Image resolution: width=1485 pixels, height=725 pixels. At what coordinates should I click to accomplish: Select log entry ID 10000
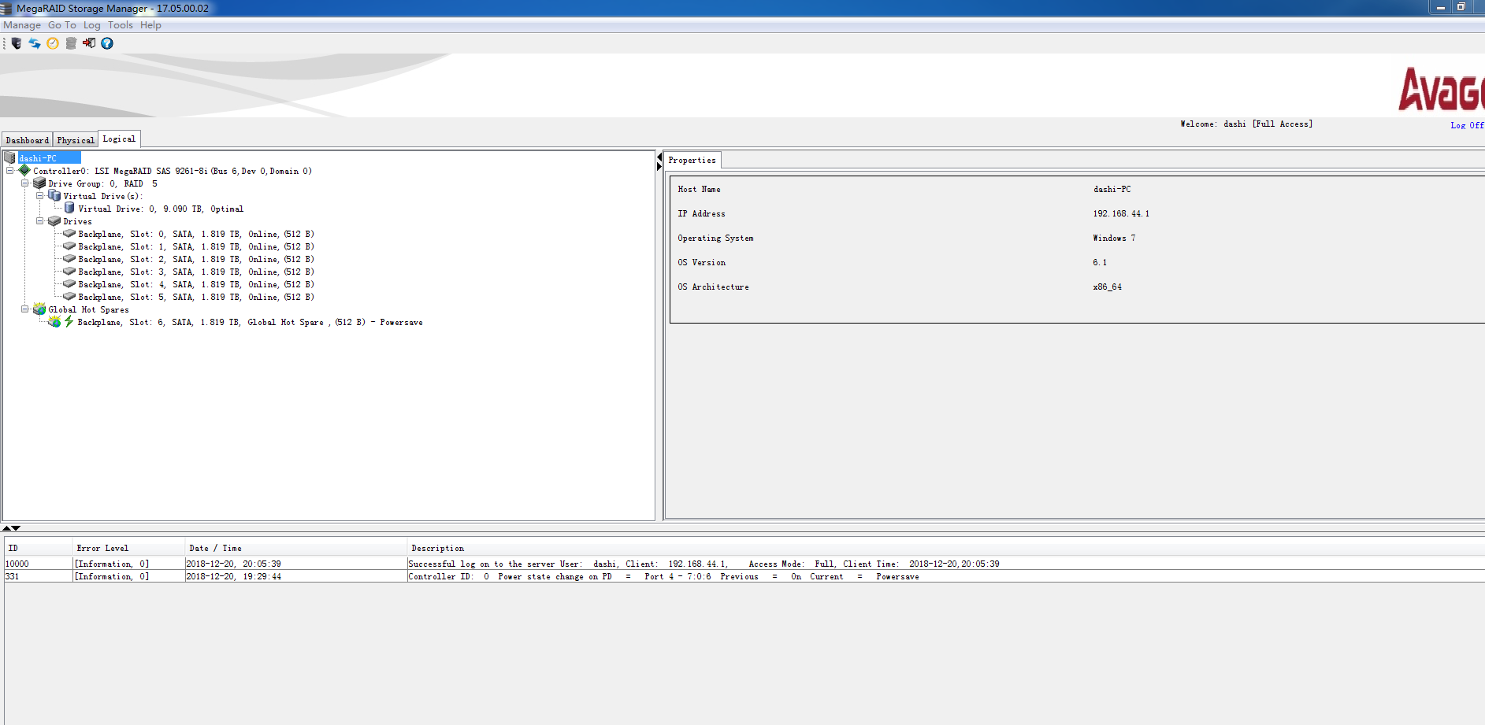coord(744,564)
